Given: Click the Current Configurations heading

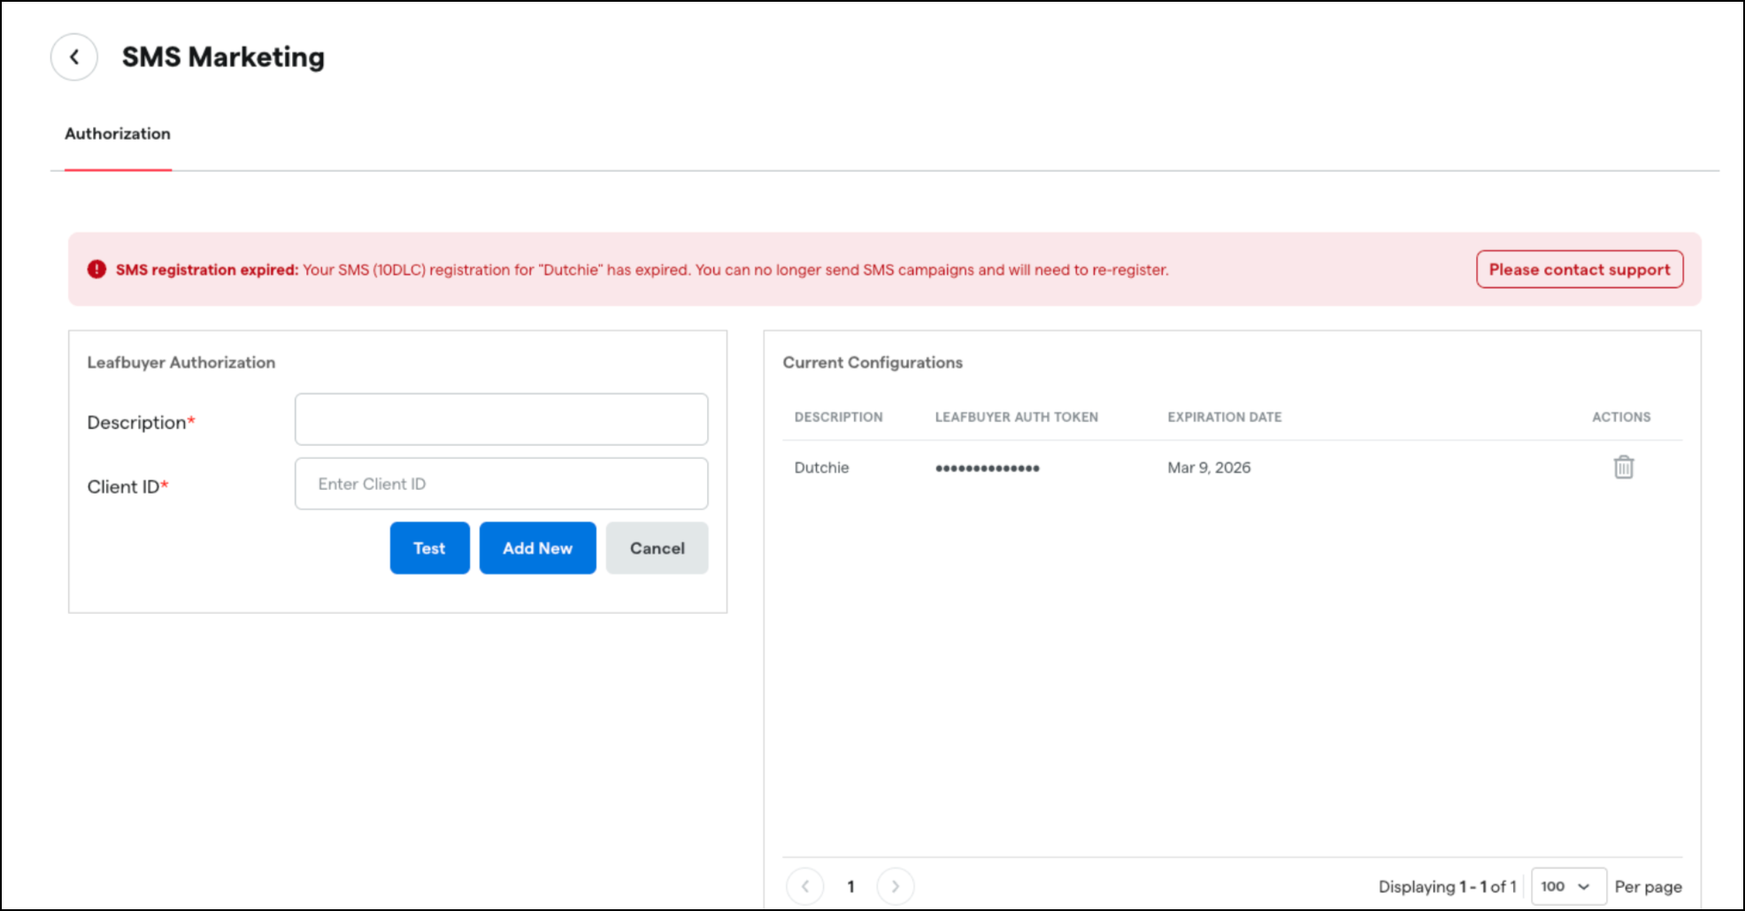Looking at the screenshot, I should point(872,363).
